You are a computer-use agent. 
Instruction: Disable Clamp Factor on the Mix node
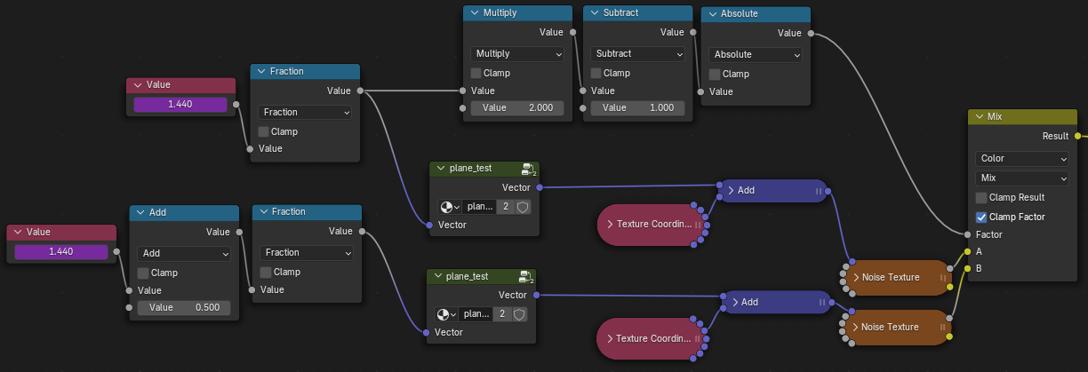point(981,217)
